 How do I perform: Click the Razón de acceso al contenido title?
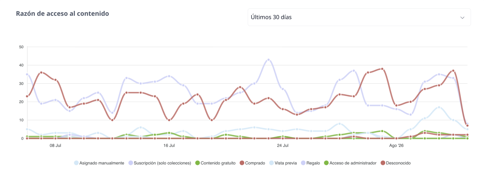62,14
